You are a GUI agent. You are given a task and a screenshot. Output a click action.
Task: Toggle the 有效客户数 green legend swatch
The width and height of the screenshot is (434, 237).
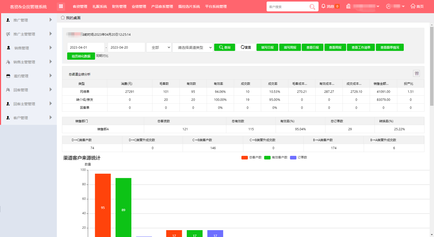[x=267, y=158]
